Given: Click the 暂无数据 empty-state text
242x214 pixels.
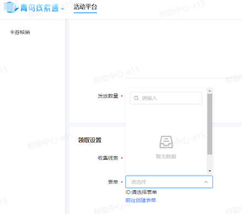Looking at the screenshot, I should 166,157.
